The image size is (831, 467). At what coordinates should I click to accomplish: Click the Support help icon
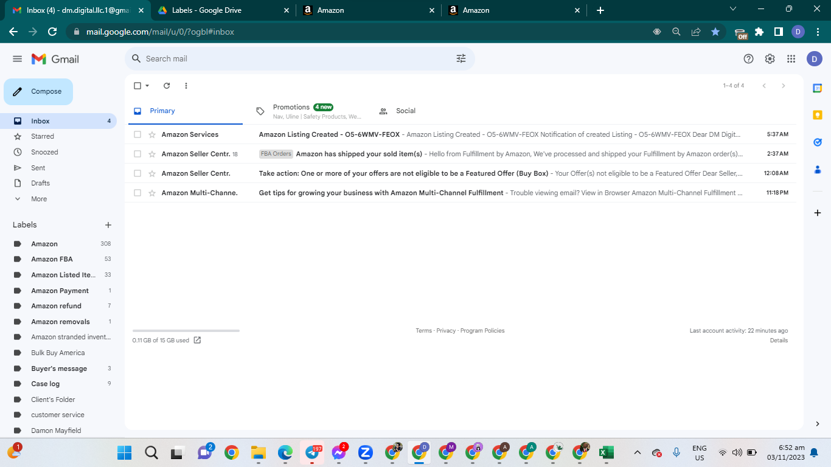click(x=749, y=59)
